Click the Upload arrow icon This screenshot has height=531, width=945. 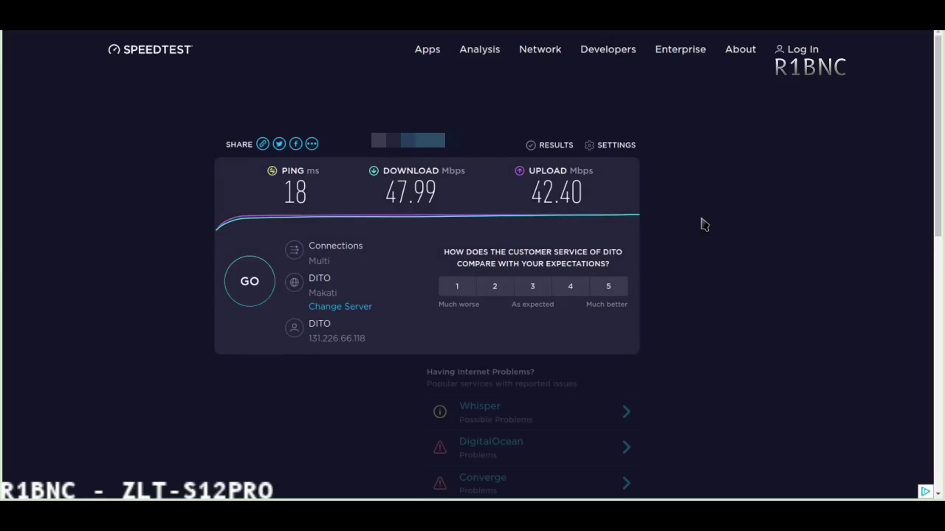point(520,170)
